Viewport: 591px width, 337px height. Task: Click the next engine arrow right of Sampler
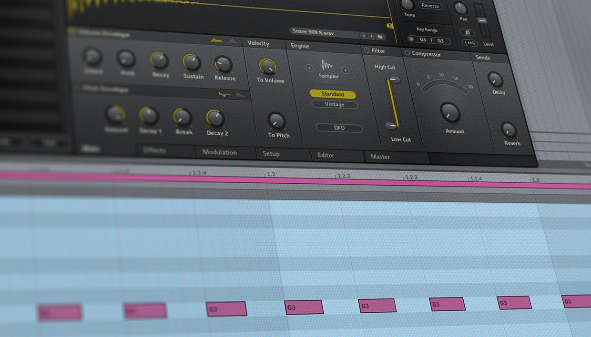coord(345,70)
